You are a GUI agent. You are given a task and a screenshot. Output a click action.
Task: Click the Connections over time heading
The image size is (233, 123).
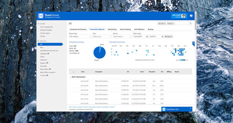pos(117,42)
